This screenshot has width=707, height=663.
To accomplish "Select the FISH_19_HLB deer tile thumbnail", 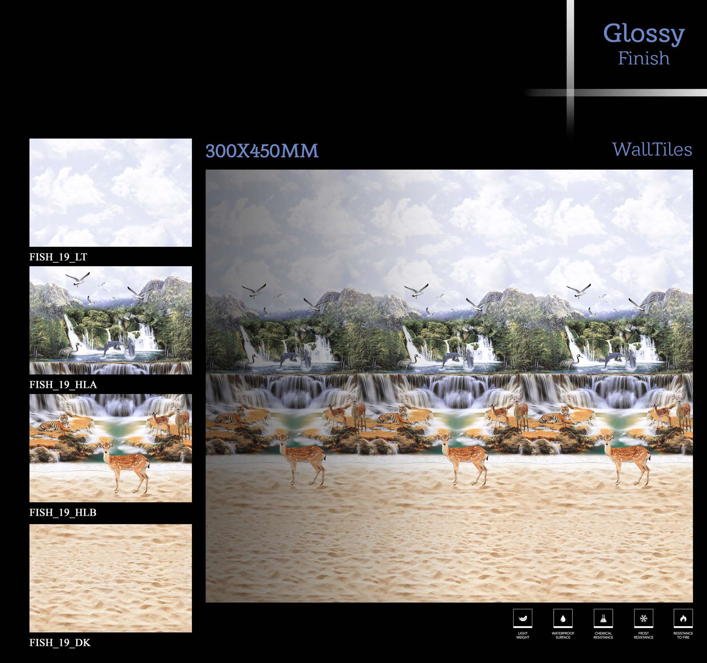I will (x=111, y=448).
